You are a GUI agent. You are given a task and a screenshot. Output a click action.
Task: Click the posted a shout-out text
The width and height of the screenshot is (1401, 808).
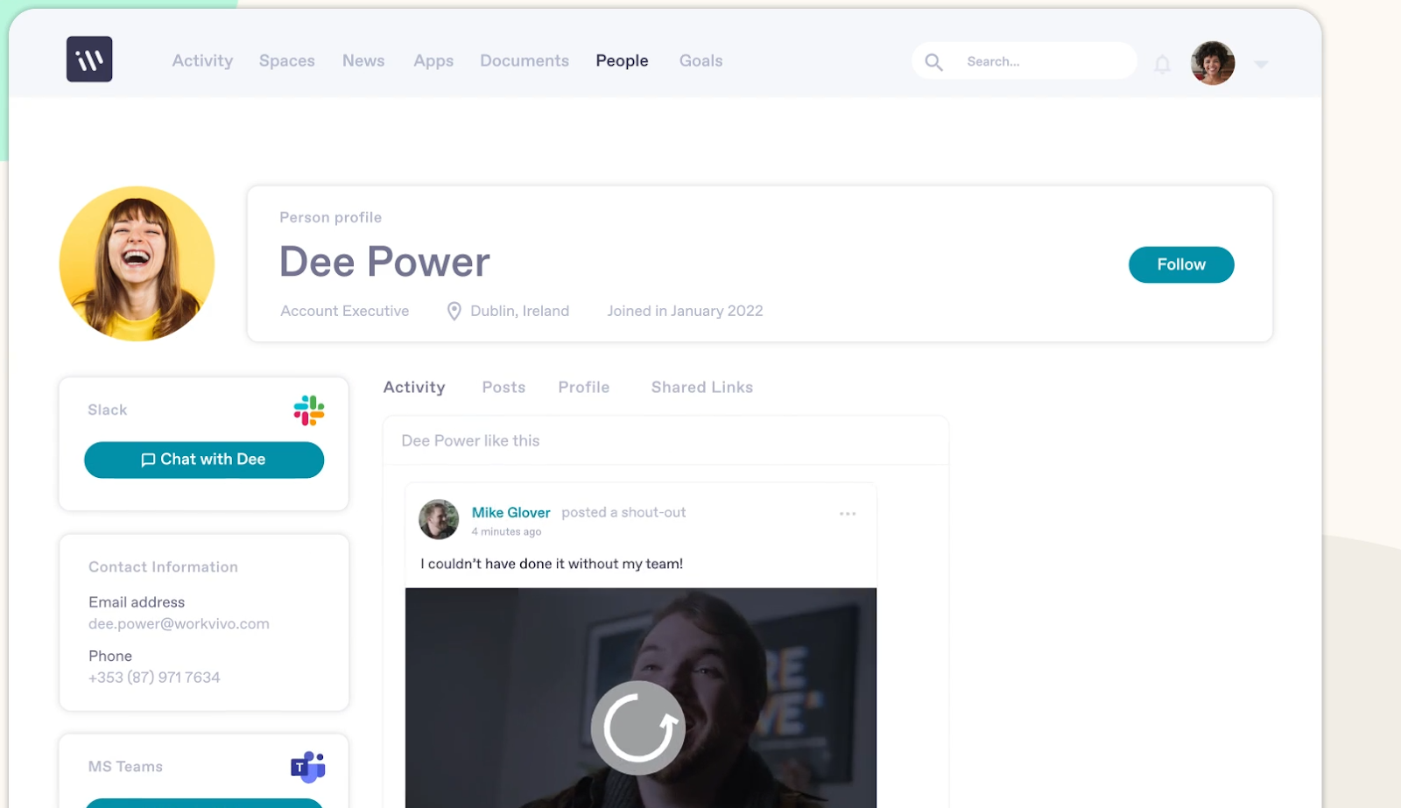(x=623, y=513)
